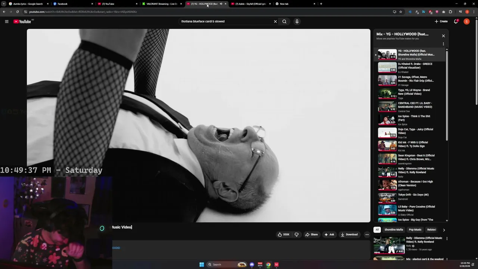
Task: Share this video
Action: 311,235
